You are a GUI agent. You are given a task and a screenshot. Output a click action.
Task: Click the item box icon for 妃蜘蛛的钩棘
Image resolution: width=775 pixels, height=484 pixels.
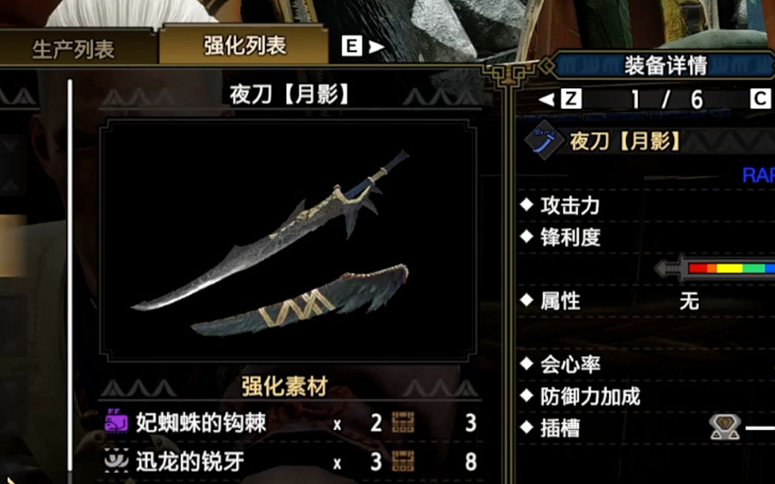(403, 422)
